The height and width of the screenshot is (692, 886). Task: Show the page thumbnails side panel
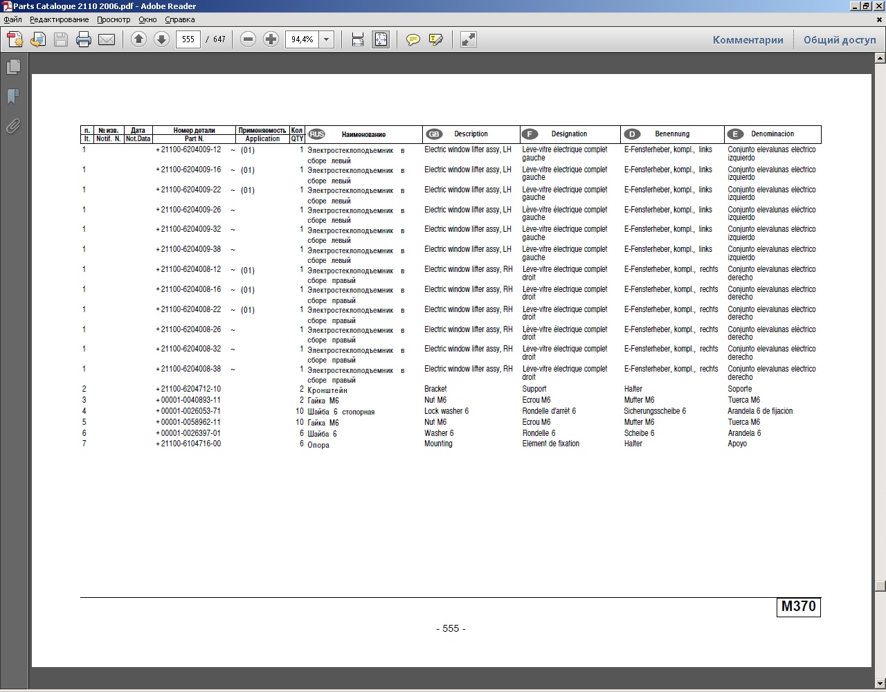tap(12, 67)
